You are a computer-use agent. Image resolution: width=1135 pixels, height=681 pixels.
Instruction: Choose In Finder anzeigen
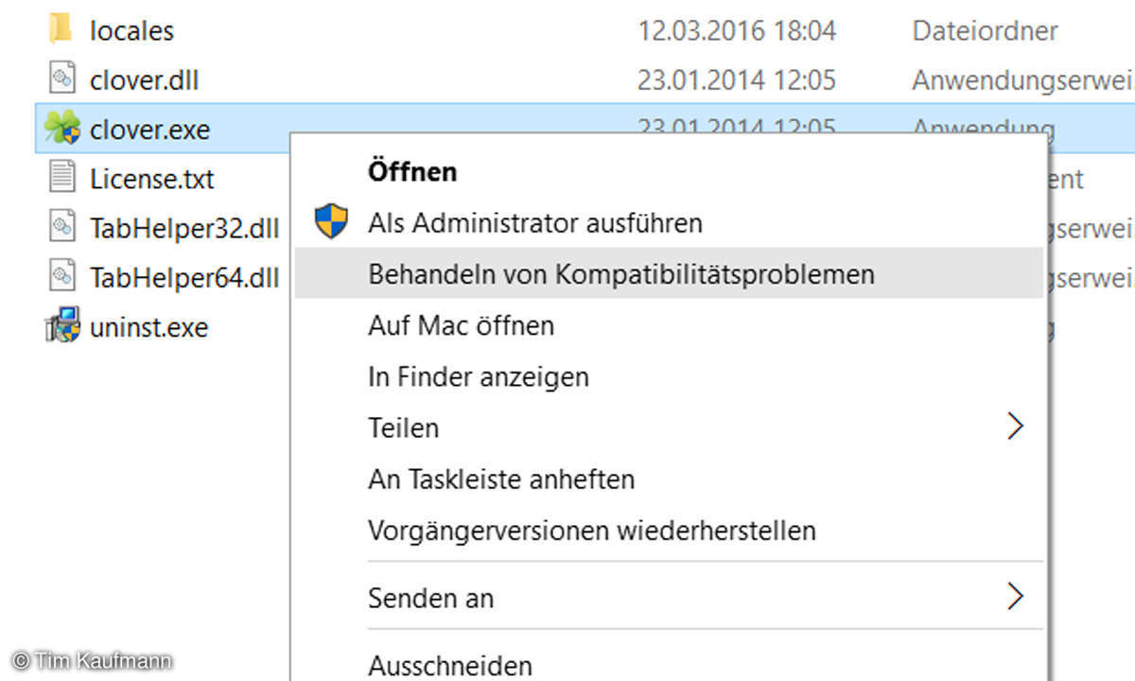(478, 376)
